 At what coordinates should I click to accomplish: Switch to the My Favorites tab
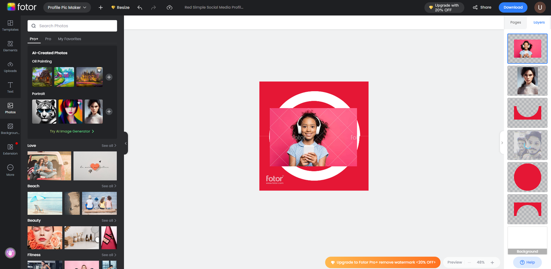click(x=70, y=39)
